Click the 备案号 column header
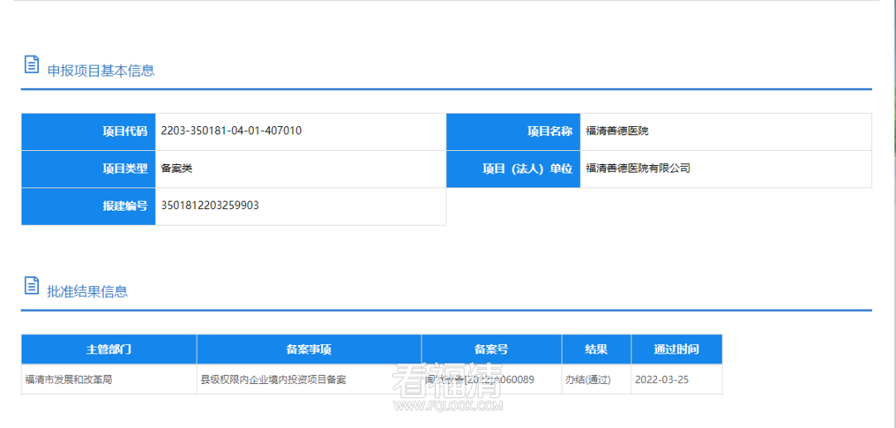This screenshot has width=896, height=428. pyautogui.click(x=491, y=349)
